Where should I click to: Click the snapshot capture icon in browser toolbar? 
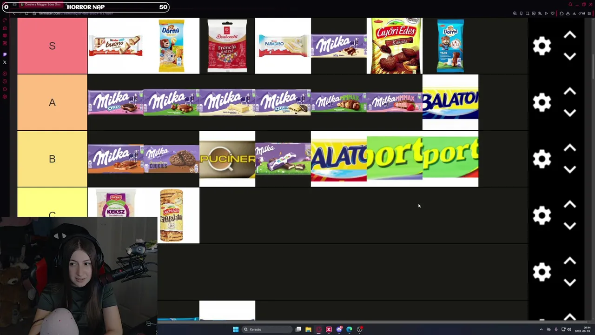(x=527, y=13)
